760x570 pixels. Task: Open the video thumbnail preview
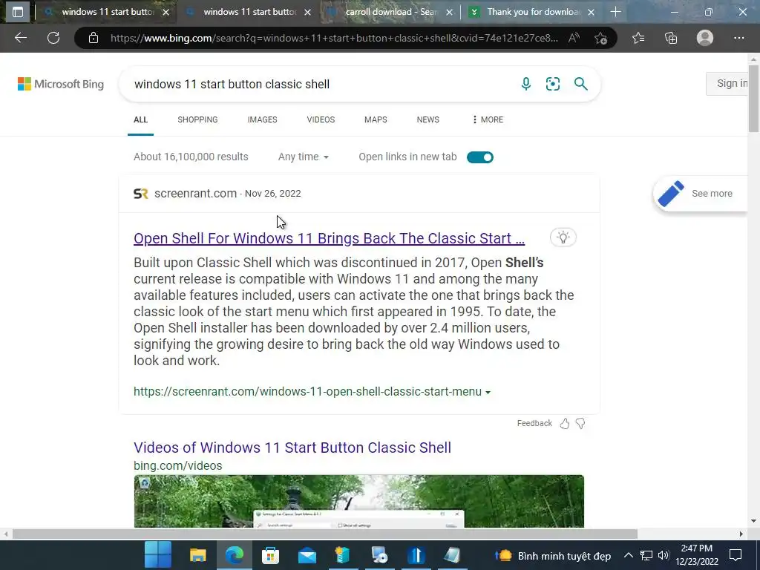point(359,501)
